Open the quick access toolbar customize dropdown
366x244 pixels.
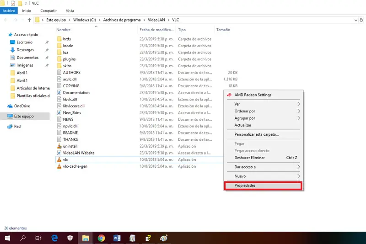pos(26,3)
